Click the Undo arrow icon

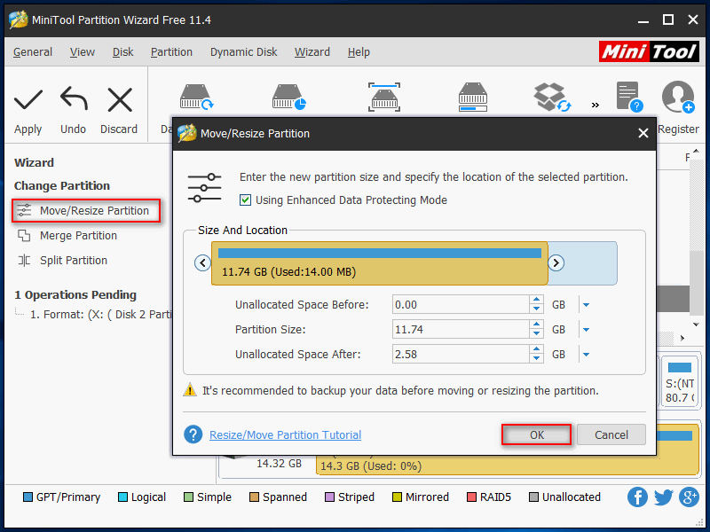point(74,98)
